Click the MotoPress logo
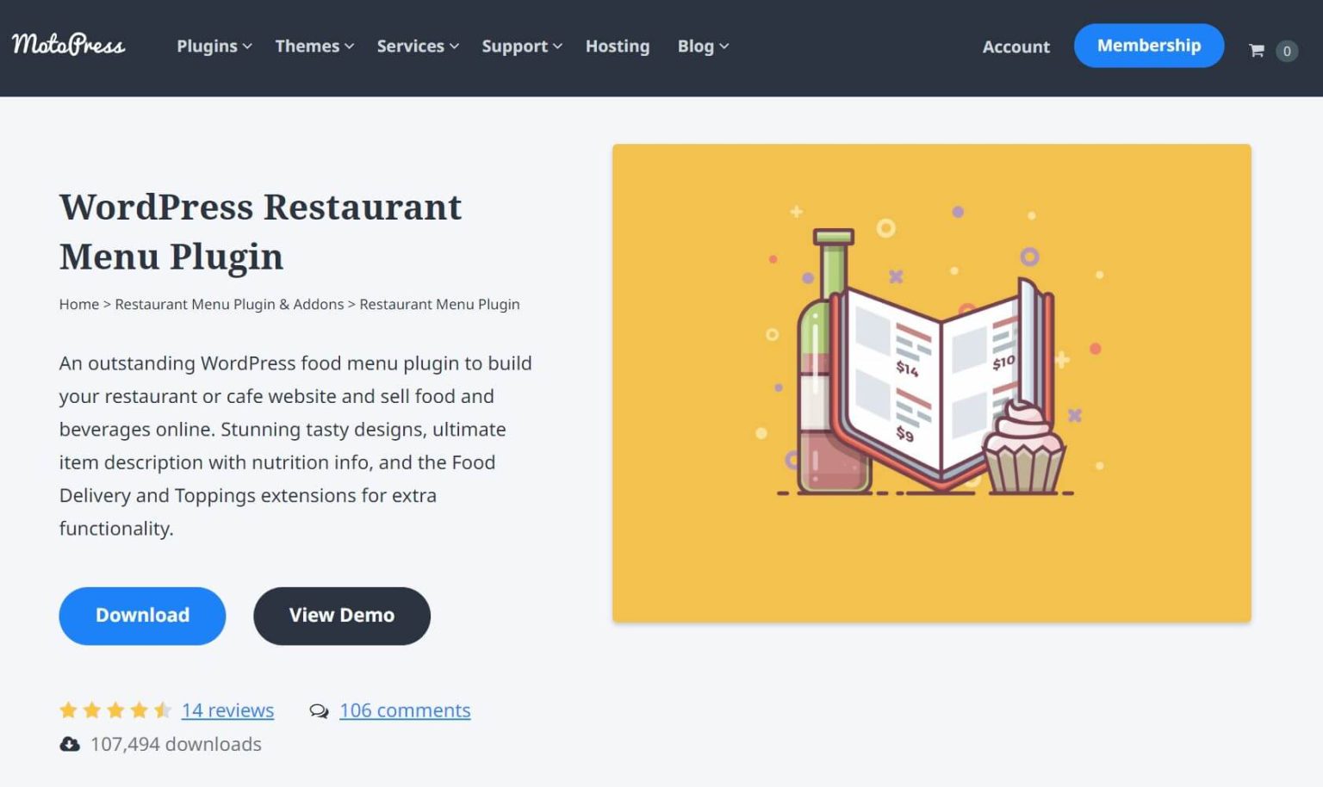This screenshot has width=1323, height=787. click(68, 46)
